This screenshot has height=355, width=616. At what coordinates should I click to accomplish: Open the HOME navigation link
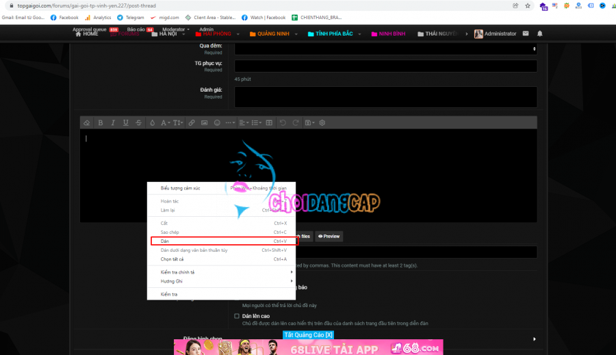click(x=87, y=34)
